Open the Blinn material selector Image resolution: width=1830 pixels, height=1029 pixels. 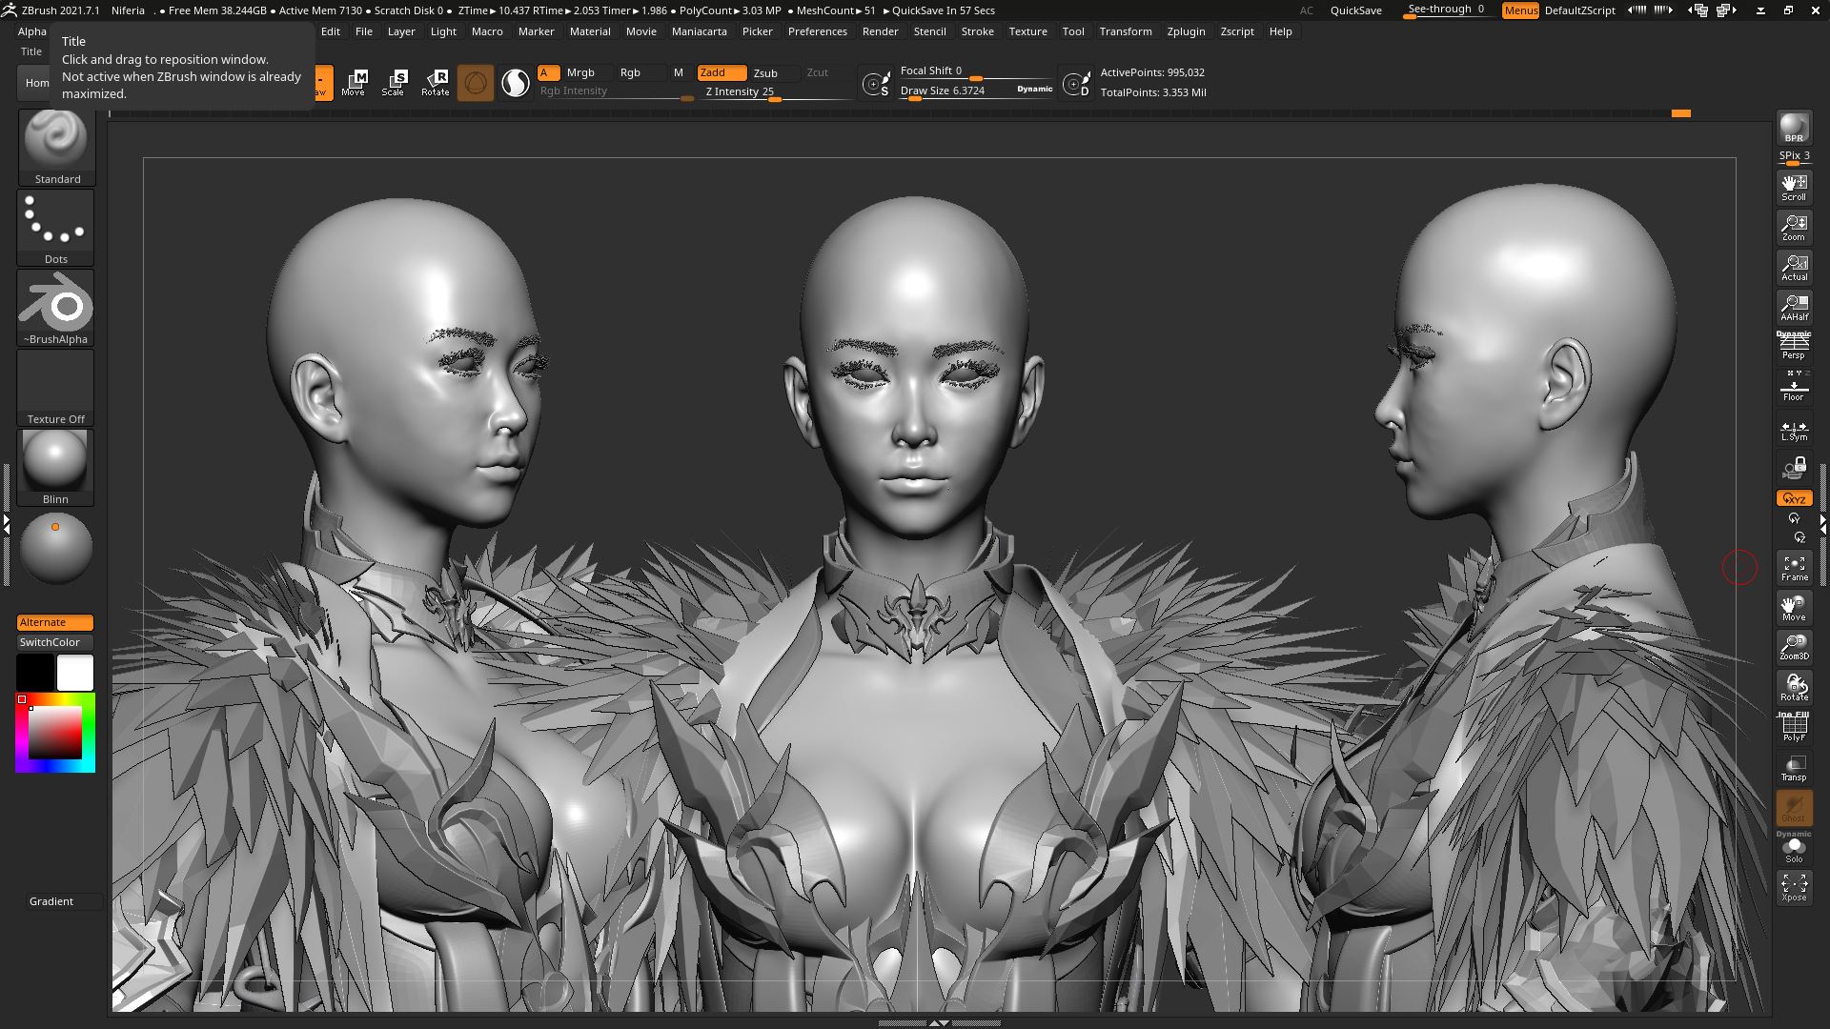[x=56, y=468]
